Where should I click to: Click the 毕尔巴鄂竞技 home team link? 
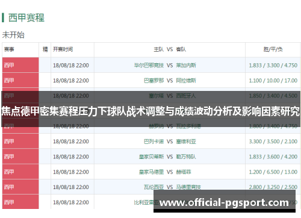[149, 65]
